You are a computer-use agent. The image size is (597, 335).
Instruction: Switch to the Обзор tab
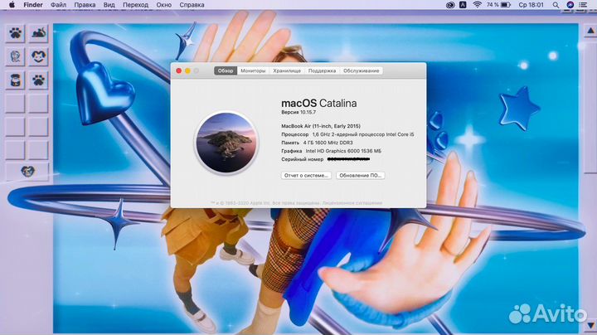[x=226, y=70]
